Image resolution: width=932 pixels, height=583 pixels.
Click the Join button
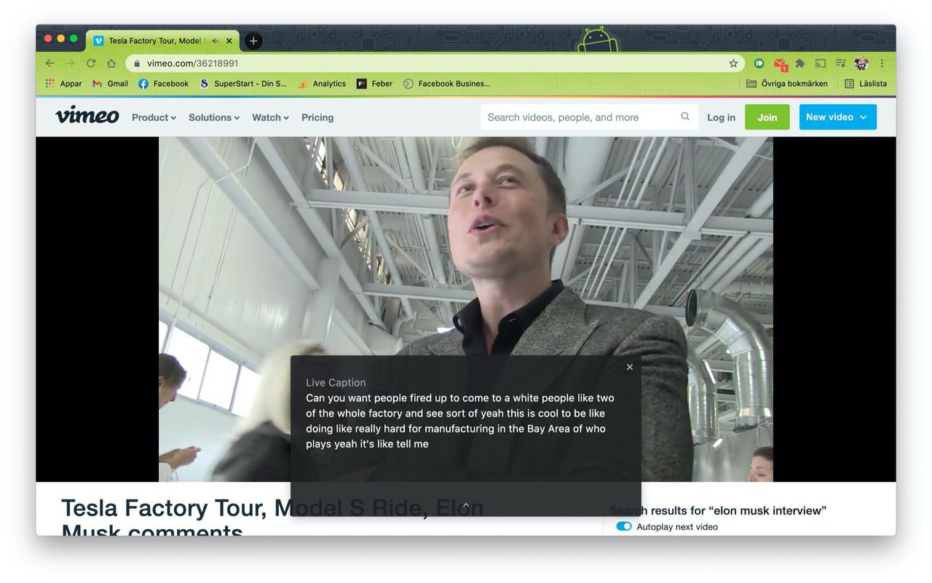tap(767, 117)
